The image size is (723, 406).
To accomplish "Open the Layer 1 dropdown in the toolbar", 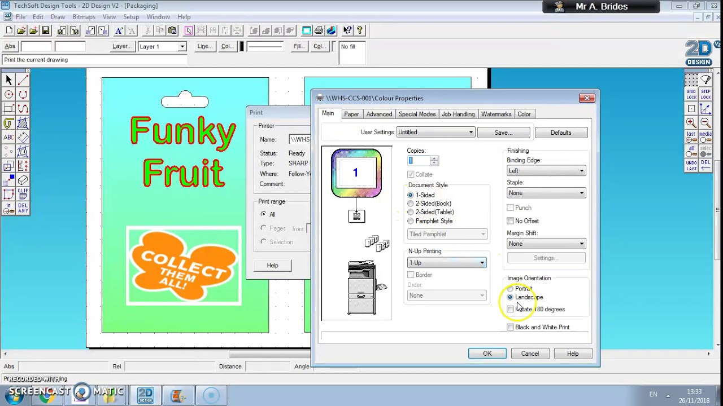I will (x=181, y=46).
